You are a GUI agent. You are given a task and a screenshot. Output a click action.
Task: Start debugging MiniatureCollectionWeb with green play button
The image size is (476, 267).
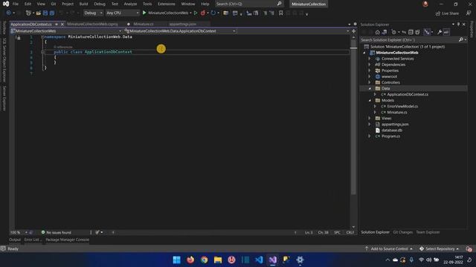[x=144, y=13]
